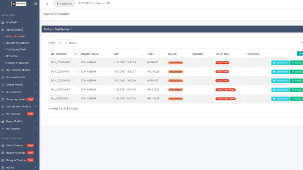The image size is (303, 170).
Task: Sort table by Teslim Türü column
Action: pyautogui.click(x=228, y=54)
